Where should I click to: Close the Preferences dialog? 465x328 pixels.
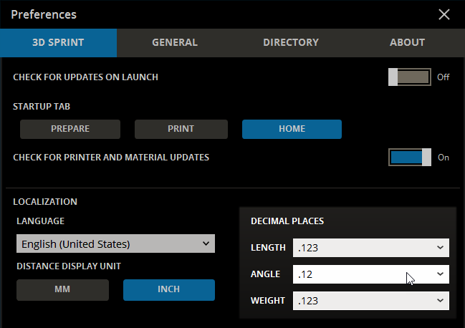click(444, 14)
